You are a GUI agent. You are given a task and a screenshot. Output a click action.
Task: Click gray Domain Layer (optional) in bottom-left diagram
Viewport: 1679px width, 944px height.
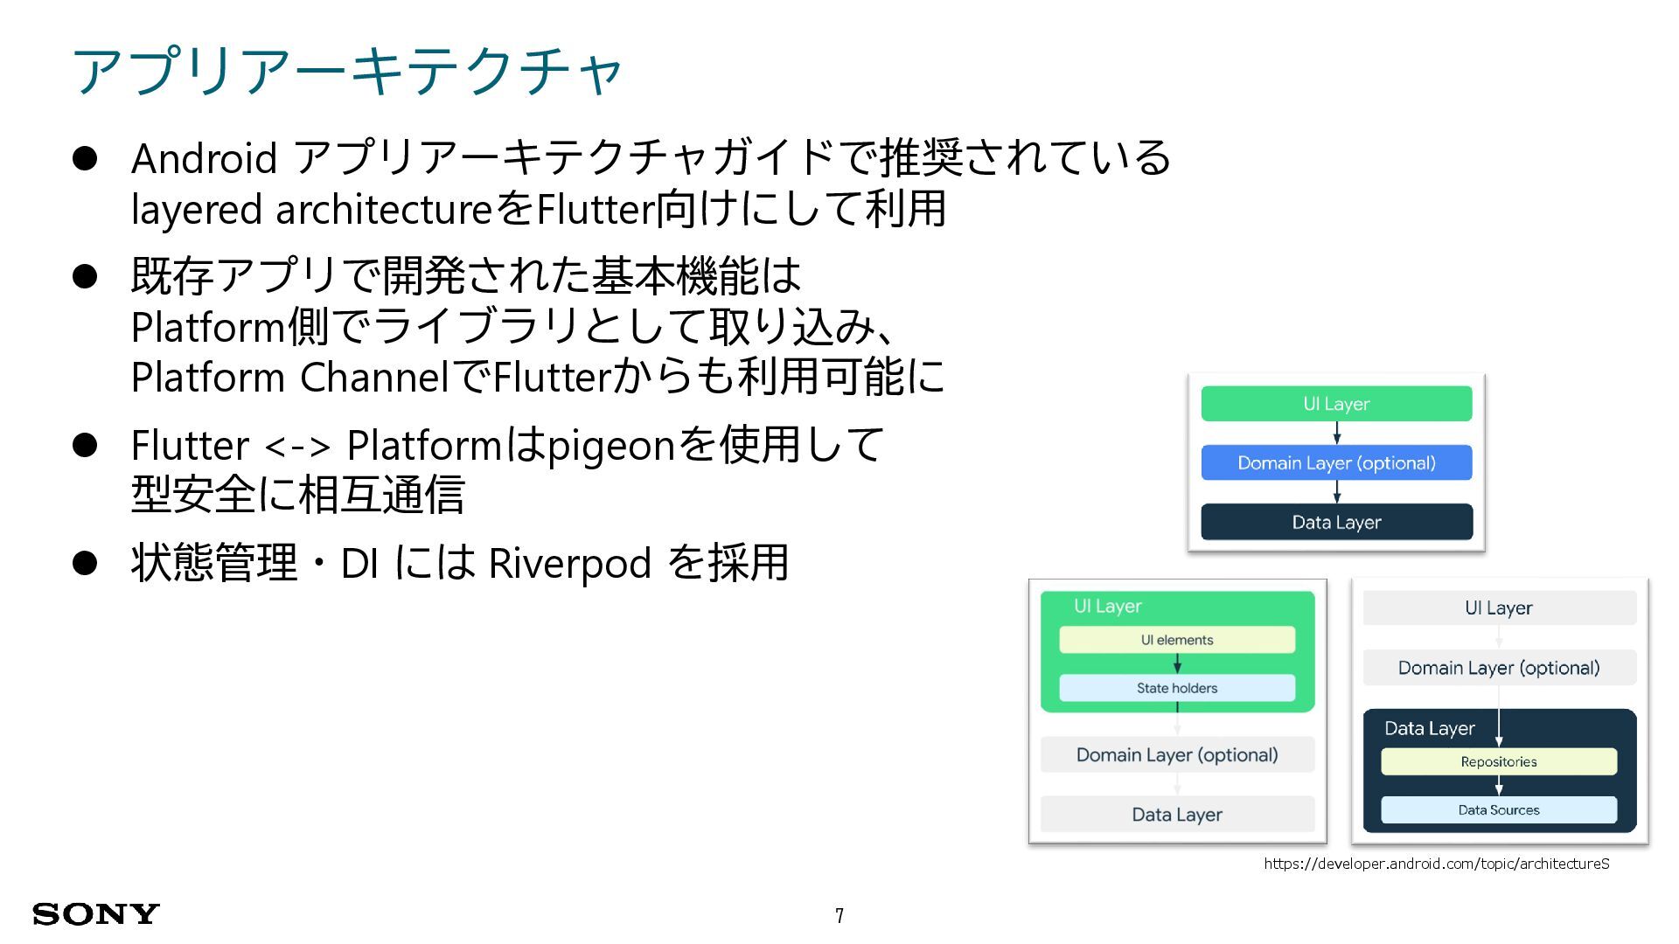coord(1177,754)
